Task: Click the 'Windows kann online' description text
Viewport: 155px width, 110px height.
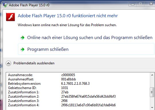Action: pos(67,25)
